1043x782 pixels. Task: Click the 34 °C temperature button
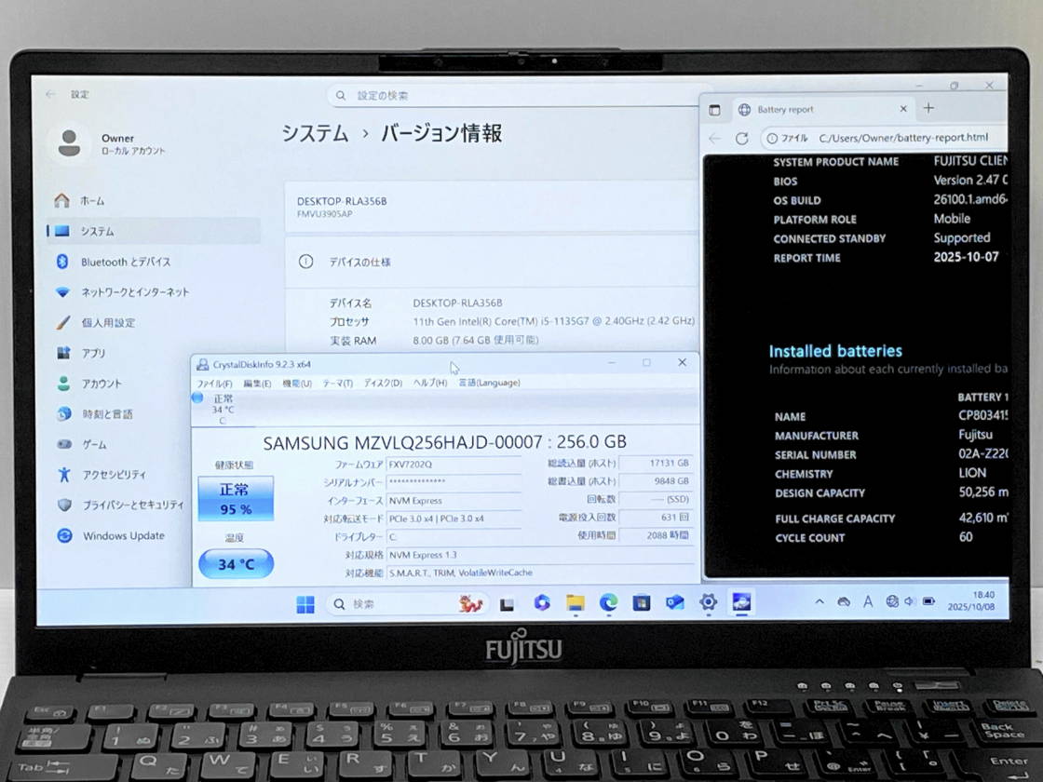(x=236, y=564)
